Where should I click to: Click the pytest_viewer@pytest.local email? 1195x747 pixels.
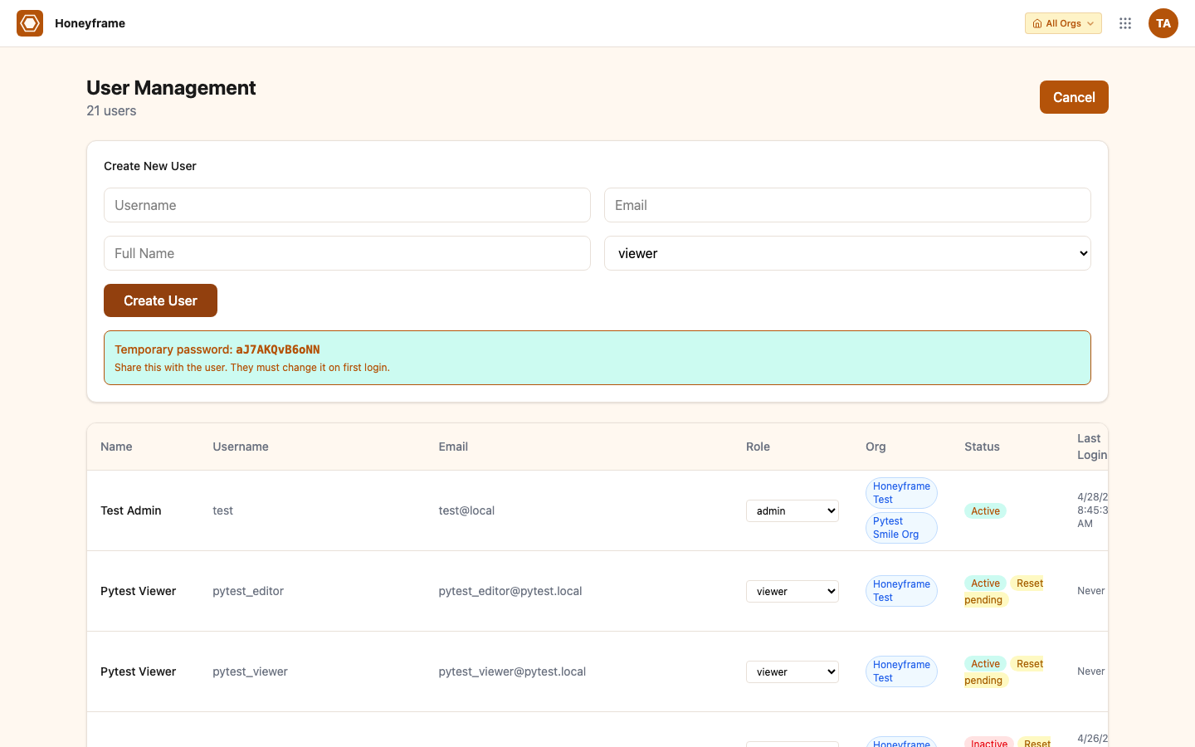pyautogui.click(x=512, y=671)
